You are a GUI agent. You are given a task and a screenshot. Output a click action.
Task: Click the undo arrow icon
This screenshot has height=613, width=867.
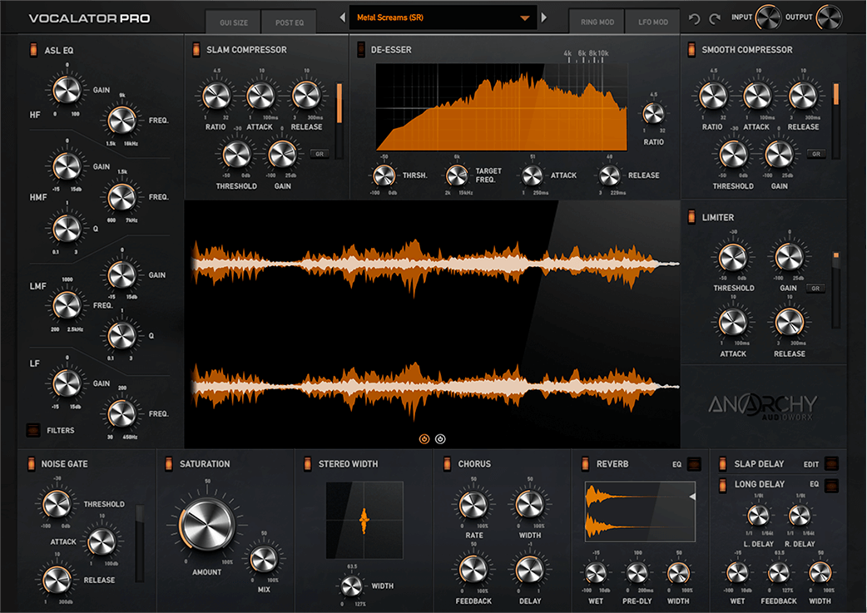(x=695, y=19)
